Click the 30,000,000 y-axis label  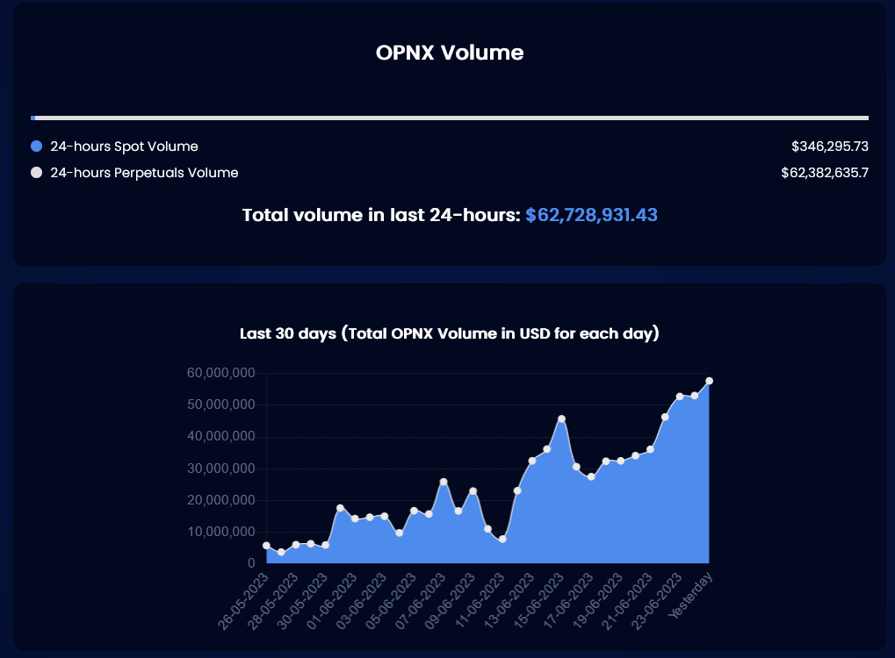click(x=221, y=468)
